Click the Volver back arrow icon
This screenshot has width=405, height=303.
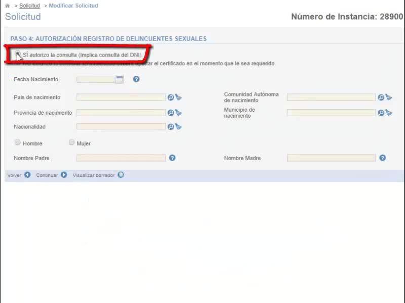click(27, 175)
